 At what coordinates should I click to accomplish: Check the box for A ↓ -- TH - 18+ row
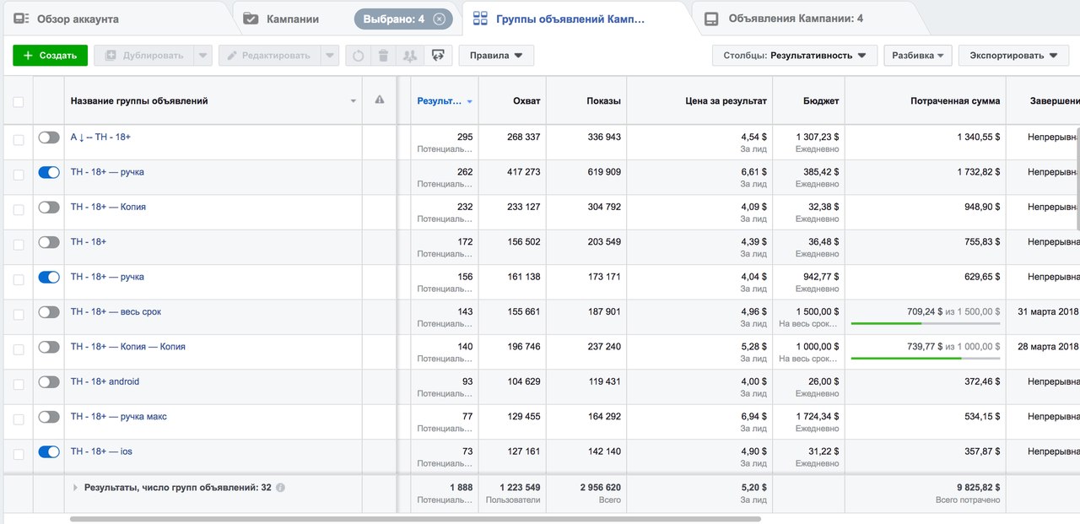pyautogui.click(x=18, y=139)
